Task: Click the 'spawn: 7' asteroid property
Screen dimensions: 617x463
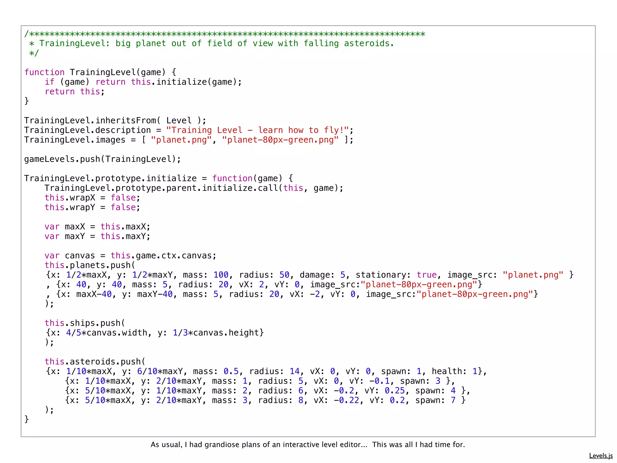Action: pyautogui.click(x=435, y=400)
